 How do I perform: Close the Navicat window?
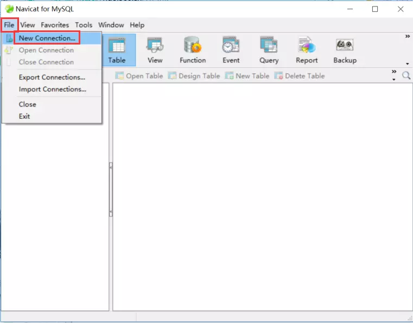click(x=401, y=9)
